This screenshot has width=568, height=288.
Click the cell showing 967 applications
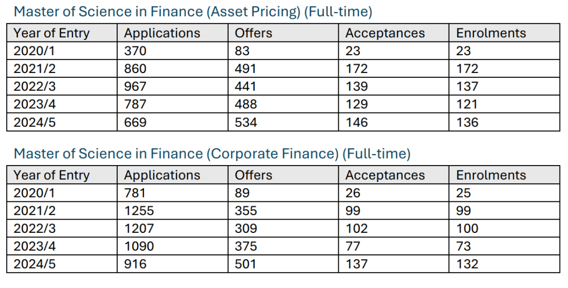pos(173,86)
